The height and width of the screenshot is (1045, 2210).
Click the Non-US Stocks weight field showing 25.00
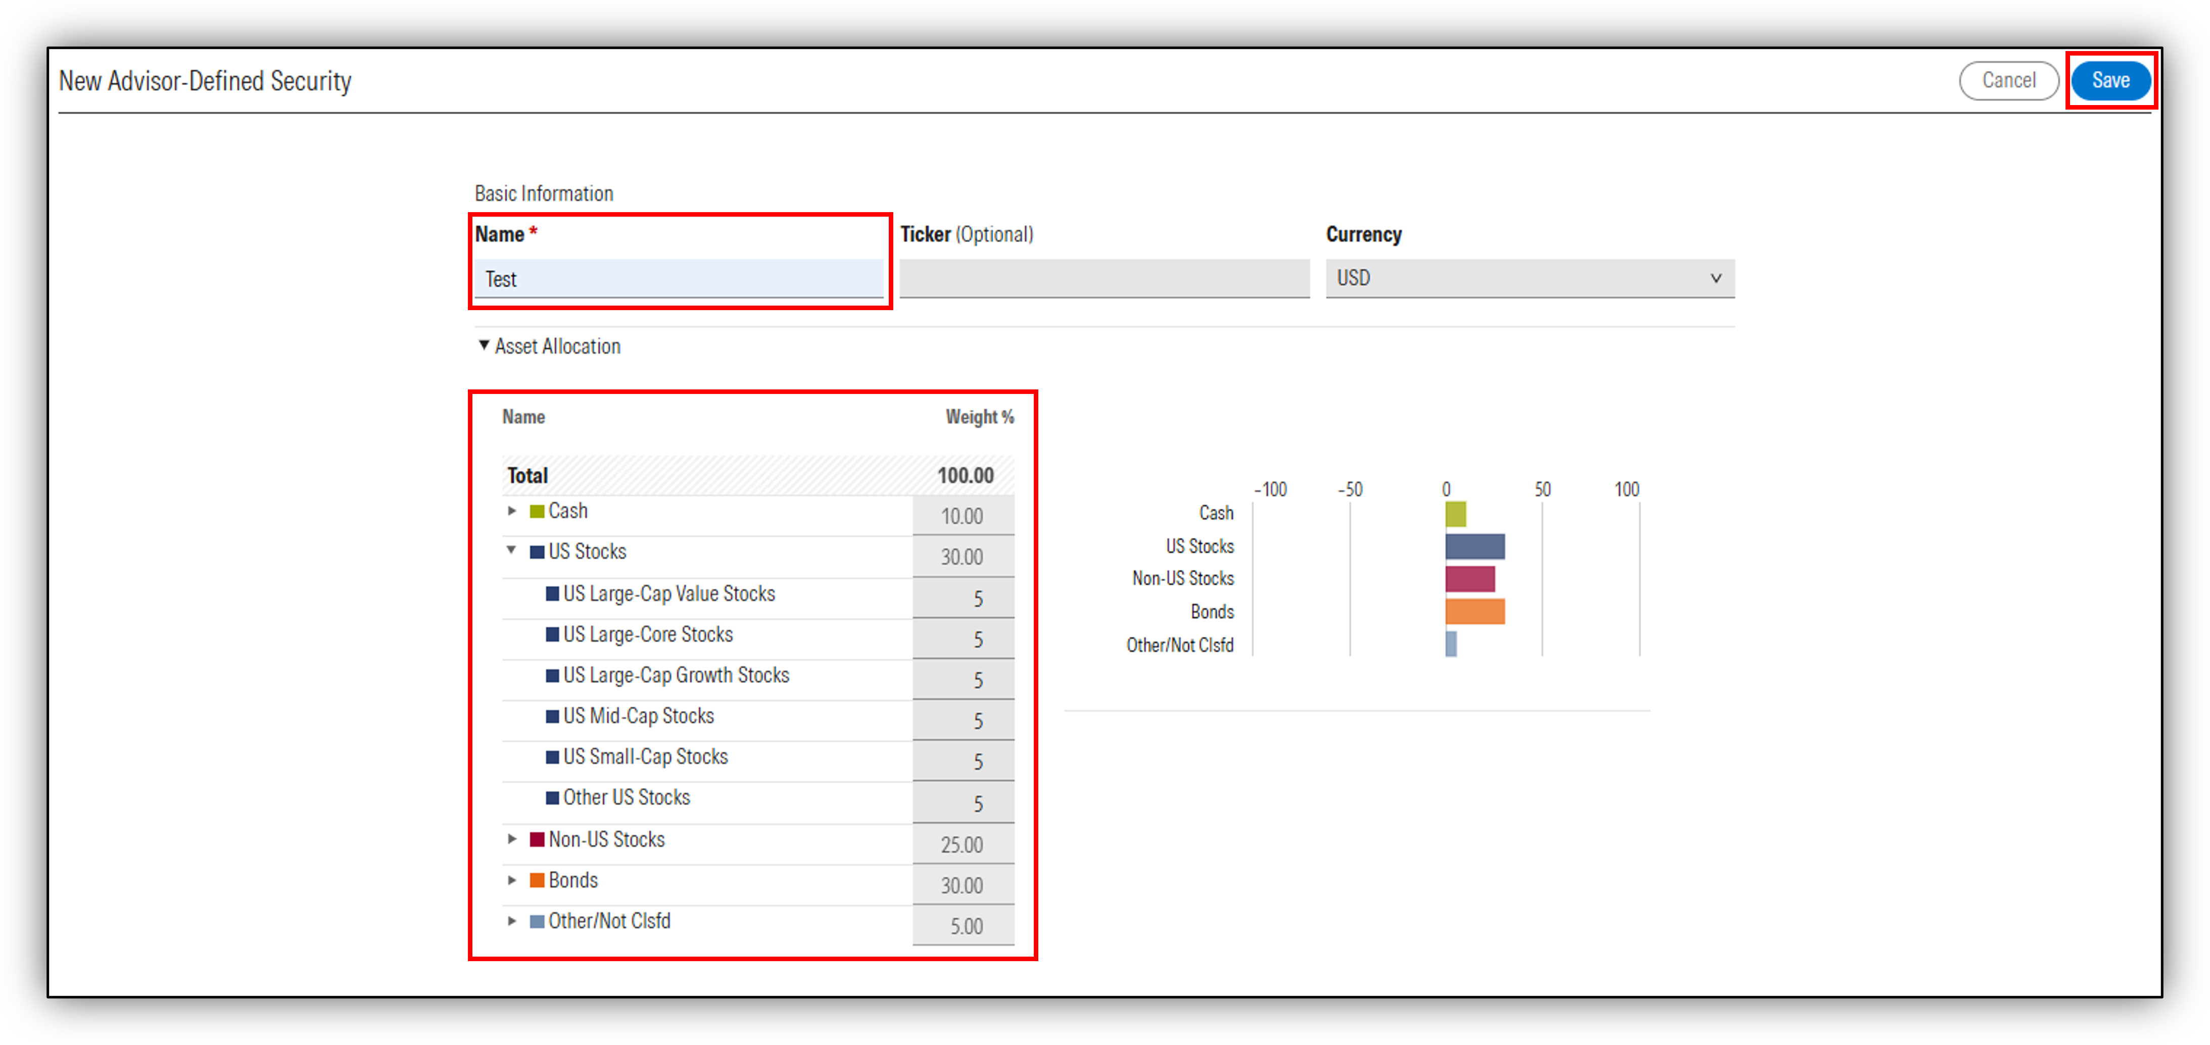tap(963, 844)
